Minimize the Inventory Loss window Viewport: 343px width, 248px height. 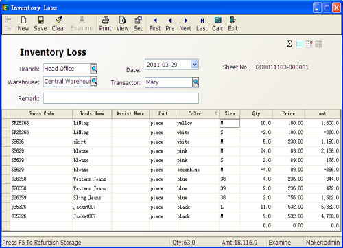pos(317,8)
